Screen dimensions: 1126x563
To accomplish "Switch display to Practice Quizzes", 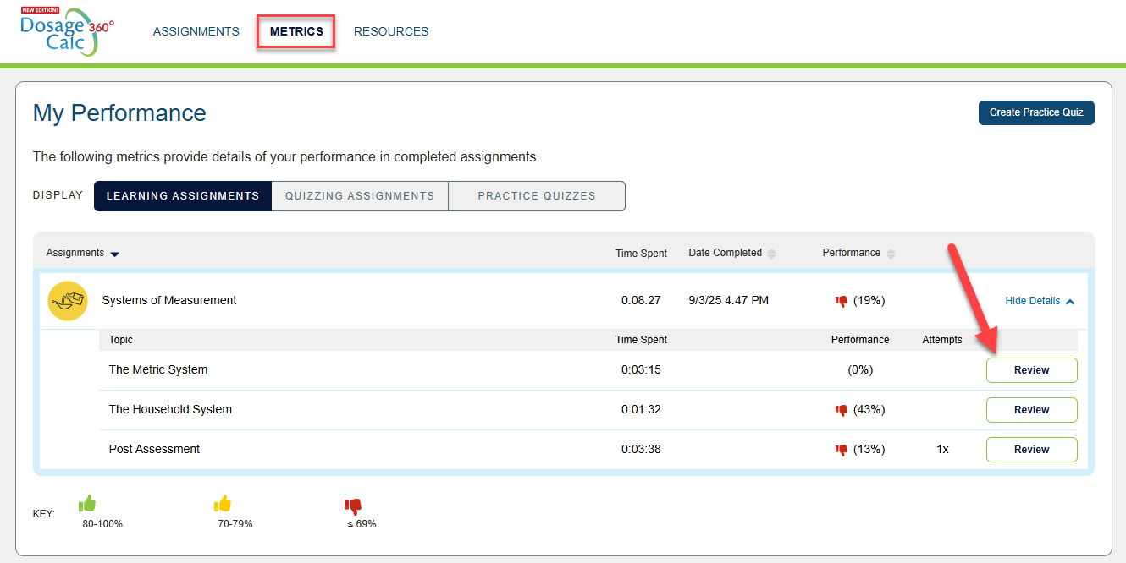I will (537, 195).
